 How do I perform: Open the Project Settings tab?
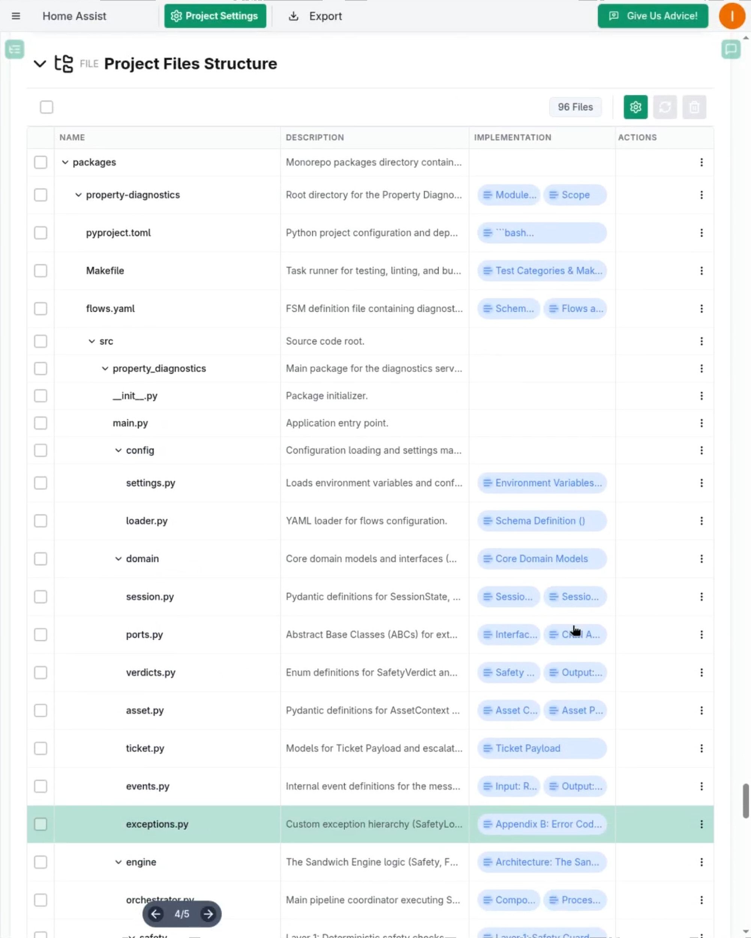(x=215, y=16)
